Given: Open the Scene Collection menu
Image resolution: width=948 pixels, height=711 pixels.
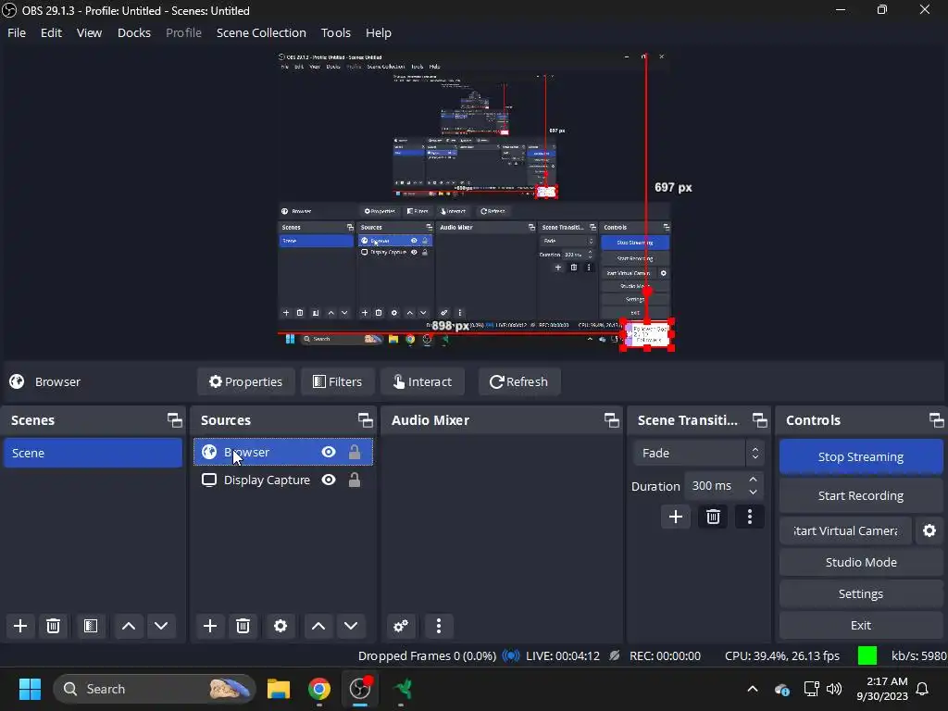Looking at the screenshot, I should pyautogui.click(x=261, y=32).
